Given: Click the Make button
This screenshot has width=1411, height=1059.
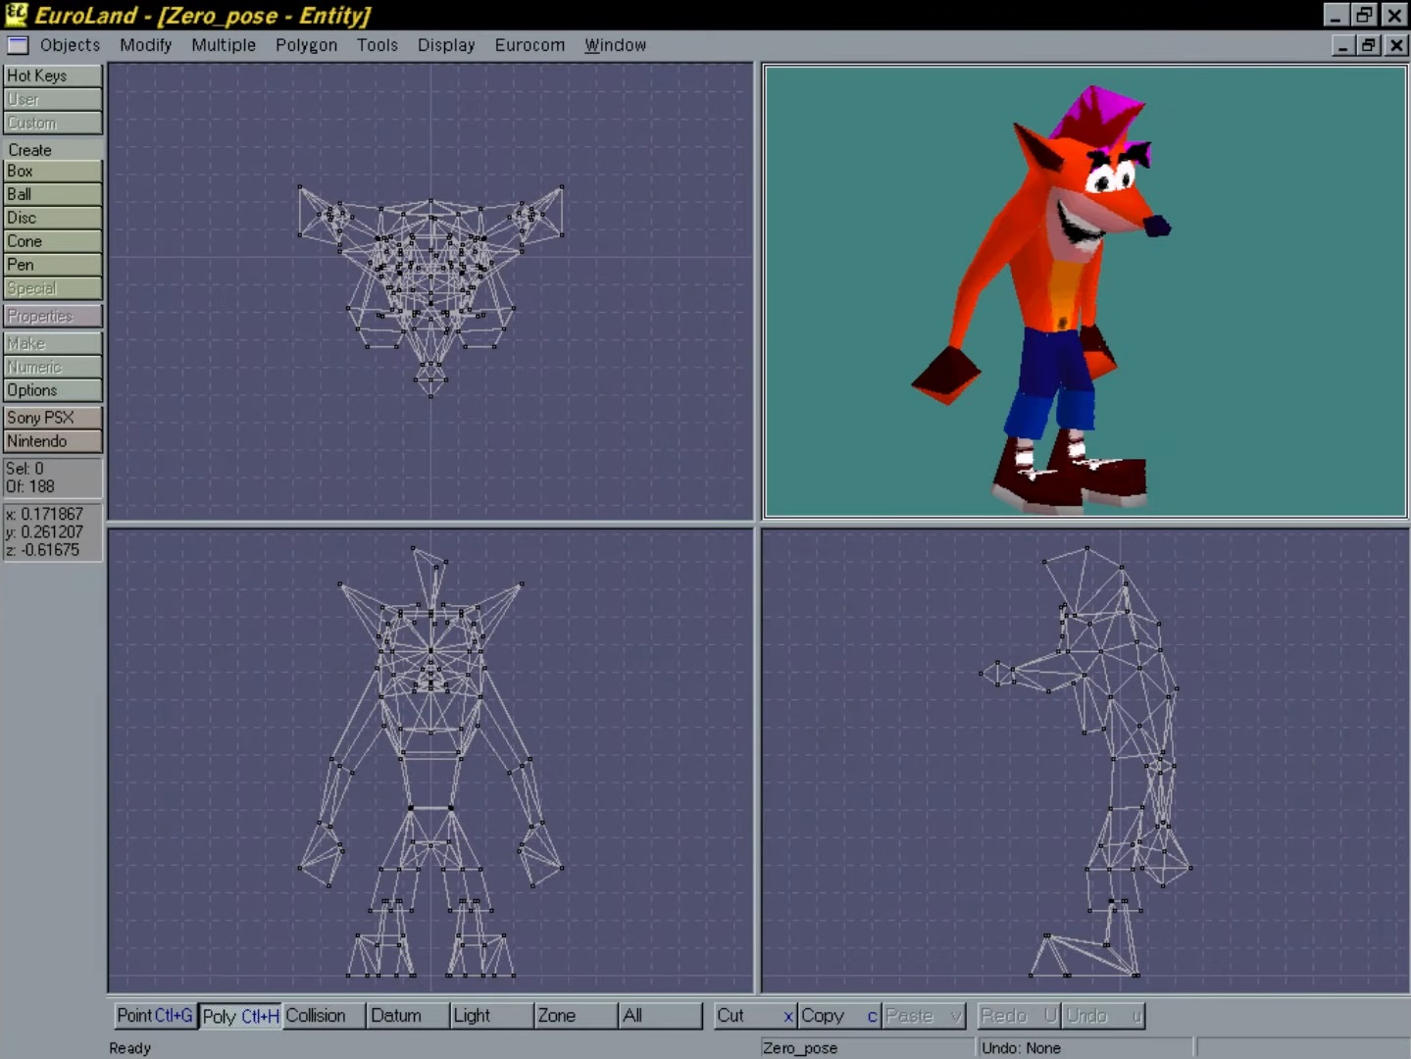Looking at the screenshot, I should click(53, 343).
